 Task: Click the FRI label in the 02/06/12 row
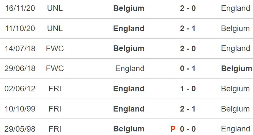pyautogui.click(x=55, y=89)
